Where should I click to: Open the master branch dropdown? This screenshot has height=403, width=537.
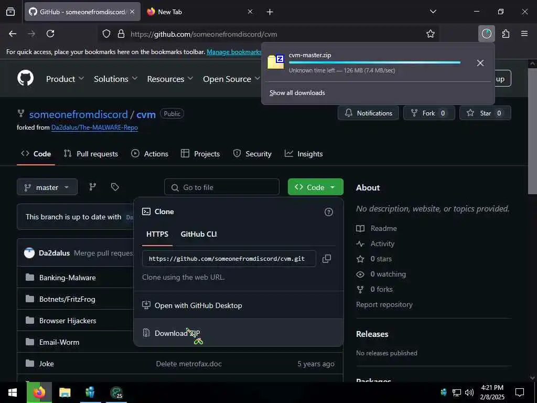click(47, 187)
